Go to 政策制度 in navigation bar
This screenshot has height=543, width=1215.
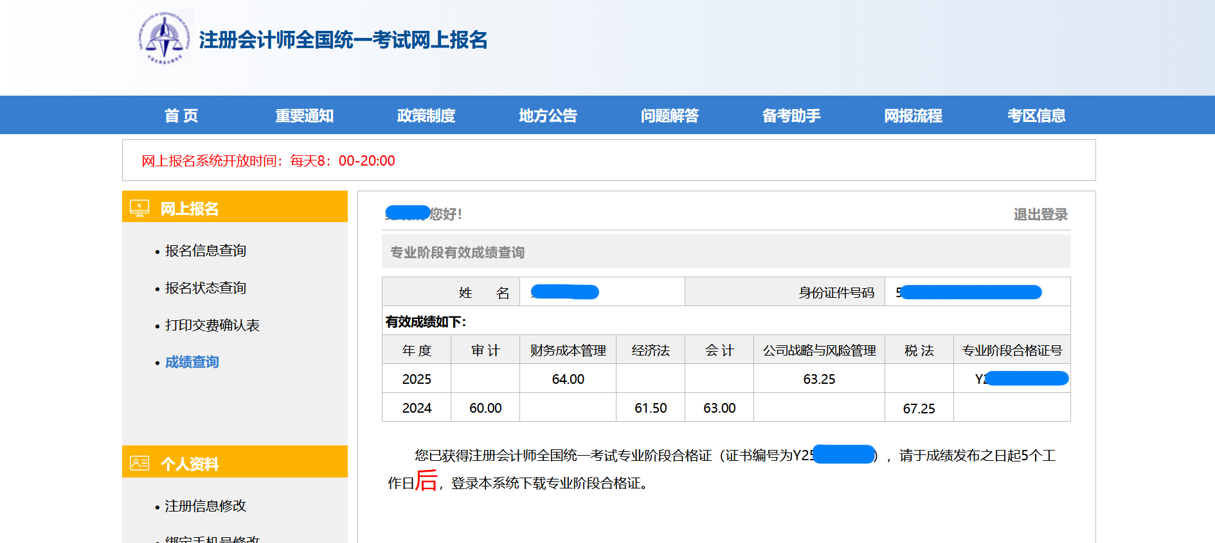[x=426, y=116]
